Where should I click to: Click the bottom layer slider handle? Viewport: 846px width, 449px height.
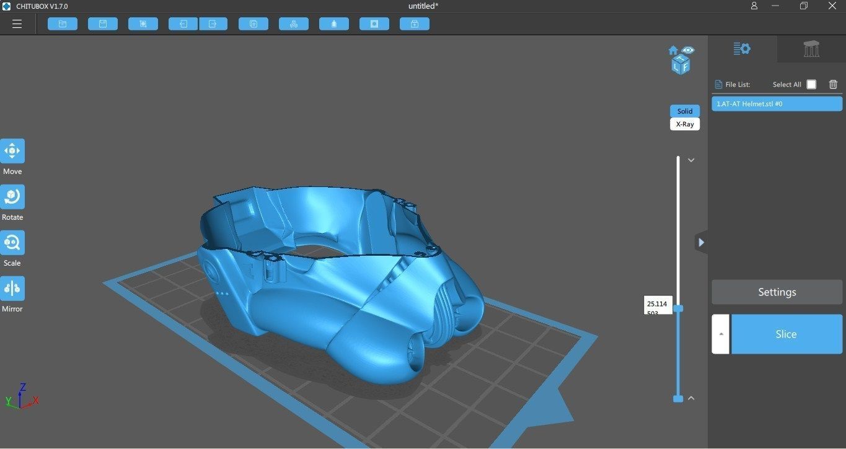(x=678, y=399)
